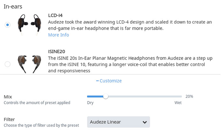Click the LCD-I4 earphones image

pyautogui.click(x=29, y=25)
